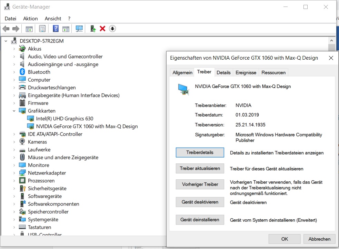This screenshot has width=339, height=249.
Task: Switch to the Allgemein tab
Action: [182, 73]
